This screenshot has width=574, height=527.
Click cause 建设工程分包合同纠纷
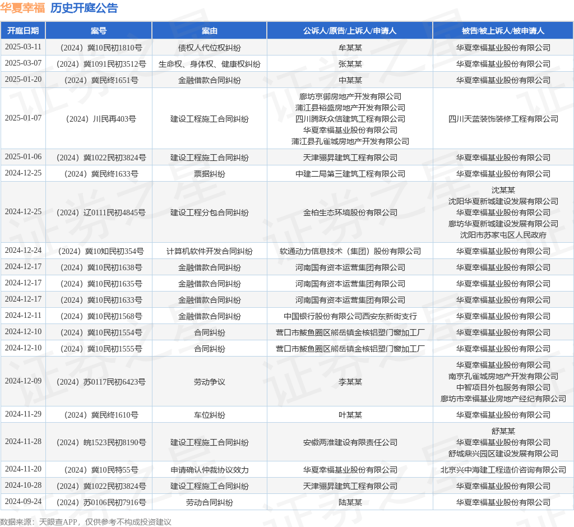point(210,212)
